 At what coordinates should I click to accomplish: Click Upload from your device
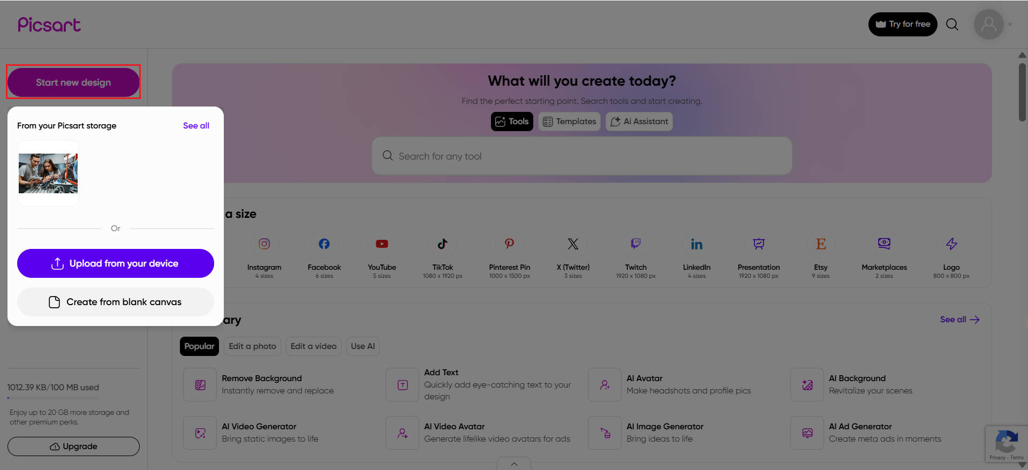point(116,263)
